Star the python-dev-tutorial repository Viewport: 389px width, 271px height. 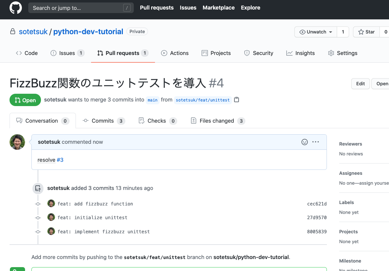pos(366,32)
